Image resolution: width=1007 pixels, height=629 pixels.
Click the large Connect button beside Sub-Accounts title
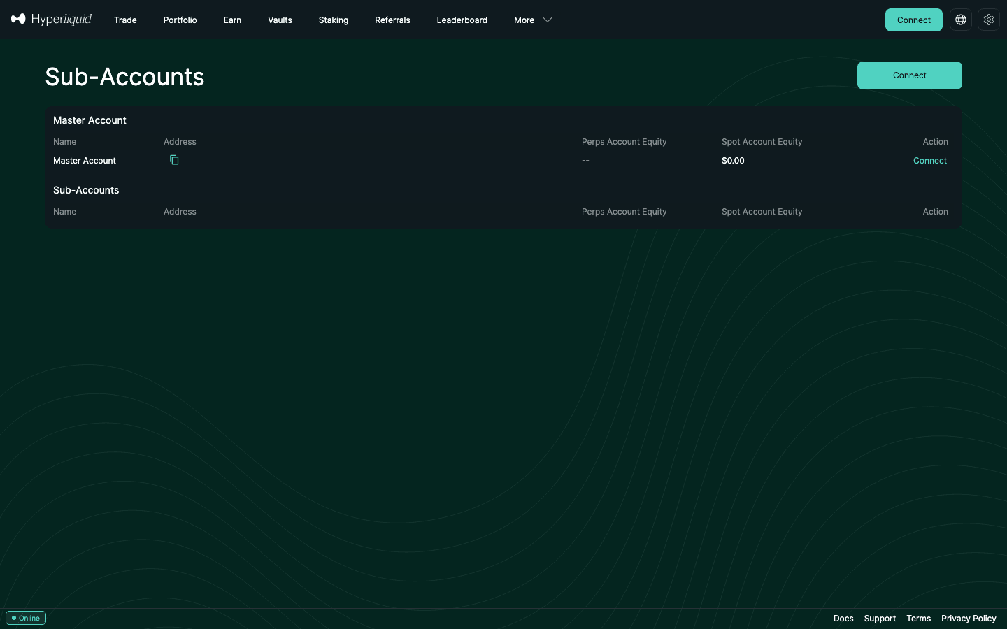tap(910, 75)
